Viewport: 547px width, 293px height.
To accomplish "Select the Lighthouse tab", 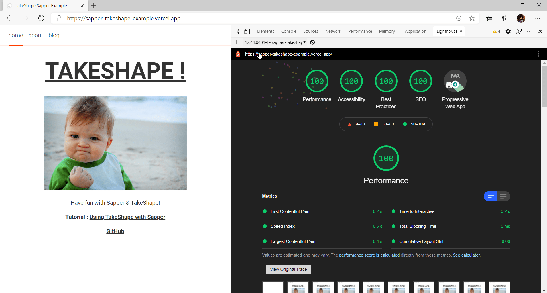I will pos(447,31).
